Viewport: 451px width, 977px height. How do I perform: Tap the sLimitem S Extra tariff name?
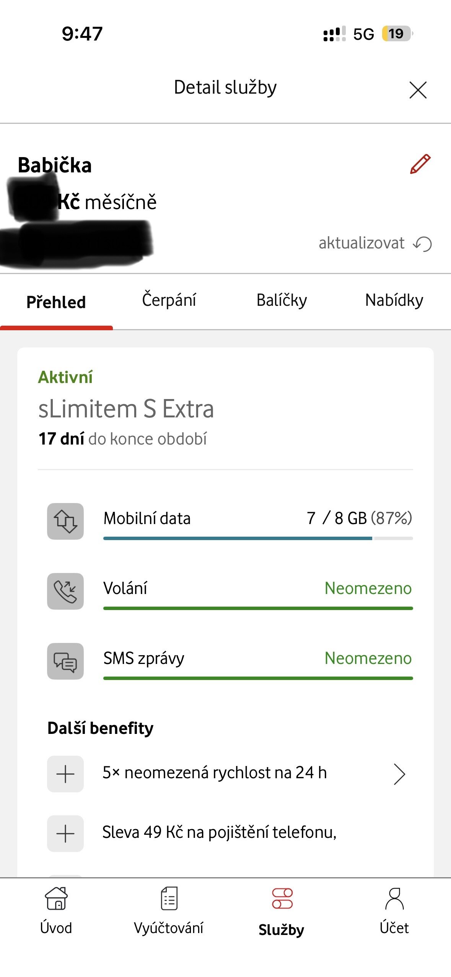tap(126, 409)
